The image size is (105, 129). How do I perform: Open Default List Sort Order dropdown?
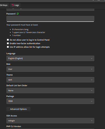pyautogui.click(x=50, y=91)
